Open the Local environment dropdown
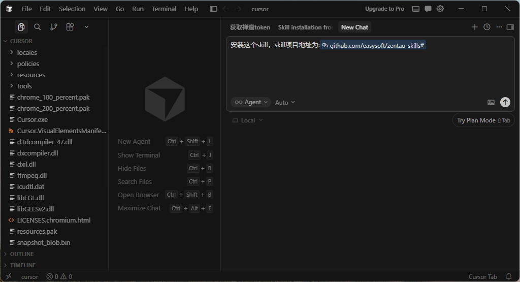This screenshot has height=282, width=520. (x=247, y=120)
